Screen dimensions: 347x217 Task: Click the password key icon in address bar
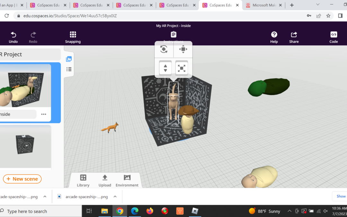click(x=309, y=16)
